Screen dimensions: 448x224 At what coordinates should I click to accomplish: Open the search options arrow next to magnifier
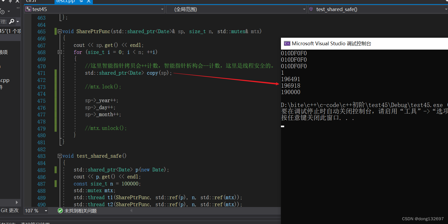click(18, 22)
